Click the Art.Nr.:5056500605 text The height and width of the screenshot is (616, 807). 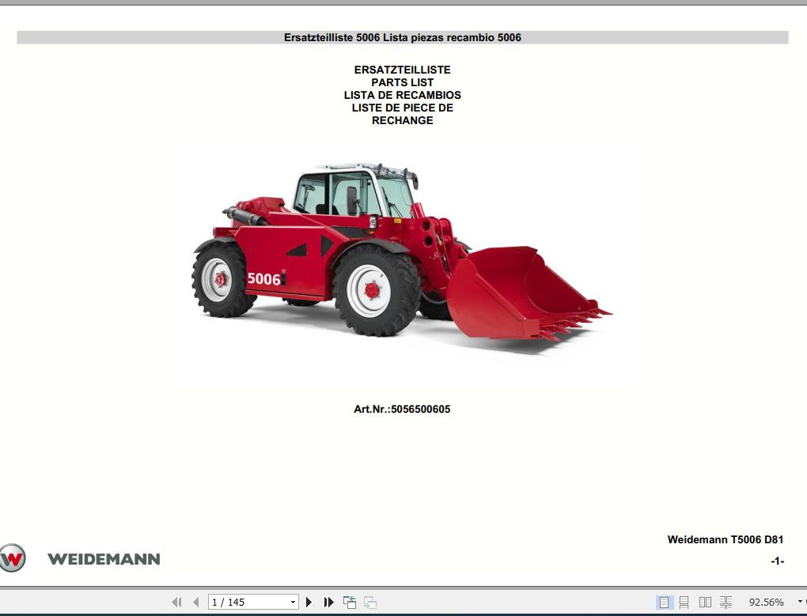click(x=402, y=409)
